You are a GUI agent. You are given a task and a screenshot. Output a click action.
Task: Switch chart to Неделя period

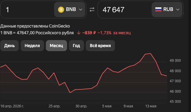32,46
